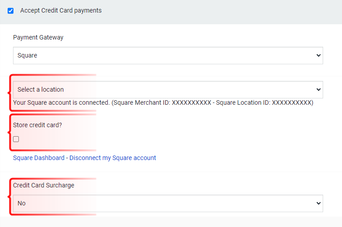Tick the Store credit card checkbox
The width and height of the screenshot is (342, 227).
[16, 139]
